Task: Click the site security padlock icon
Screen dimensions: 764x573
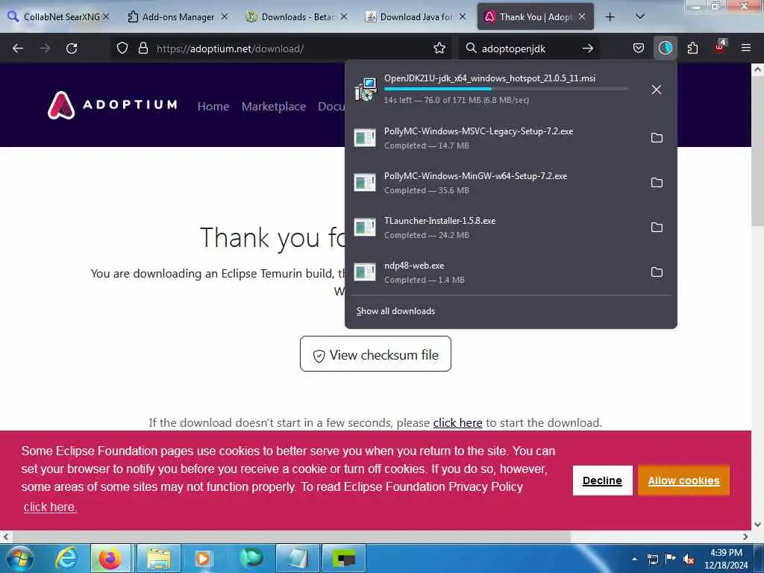Action: tap(143, 48)
